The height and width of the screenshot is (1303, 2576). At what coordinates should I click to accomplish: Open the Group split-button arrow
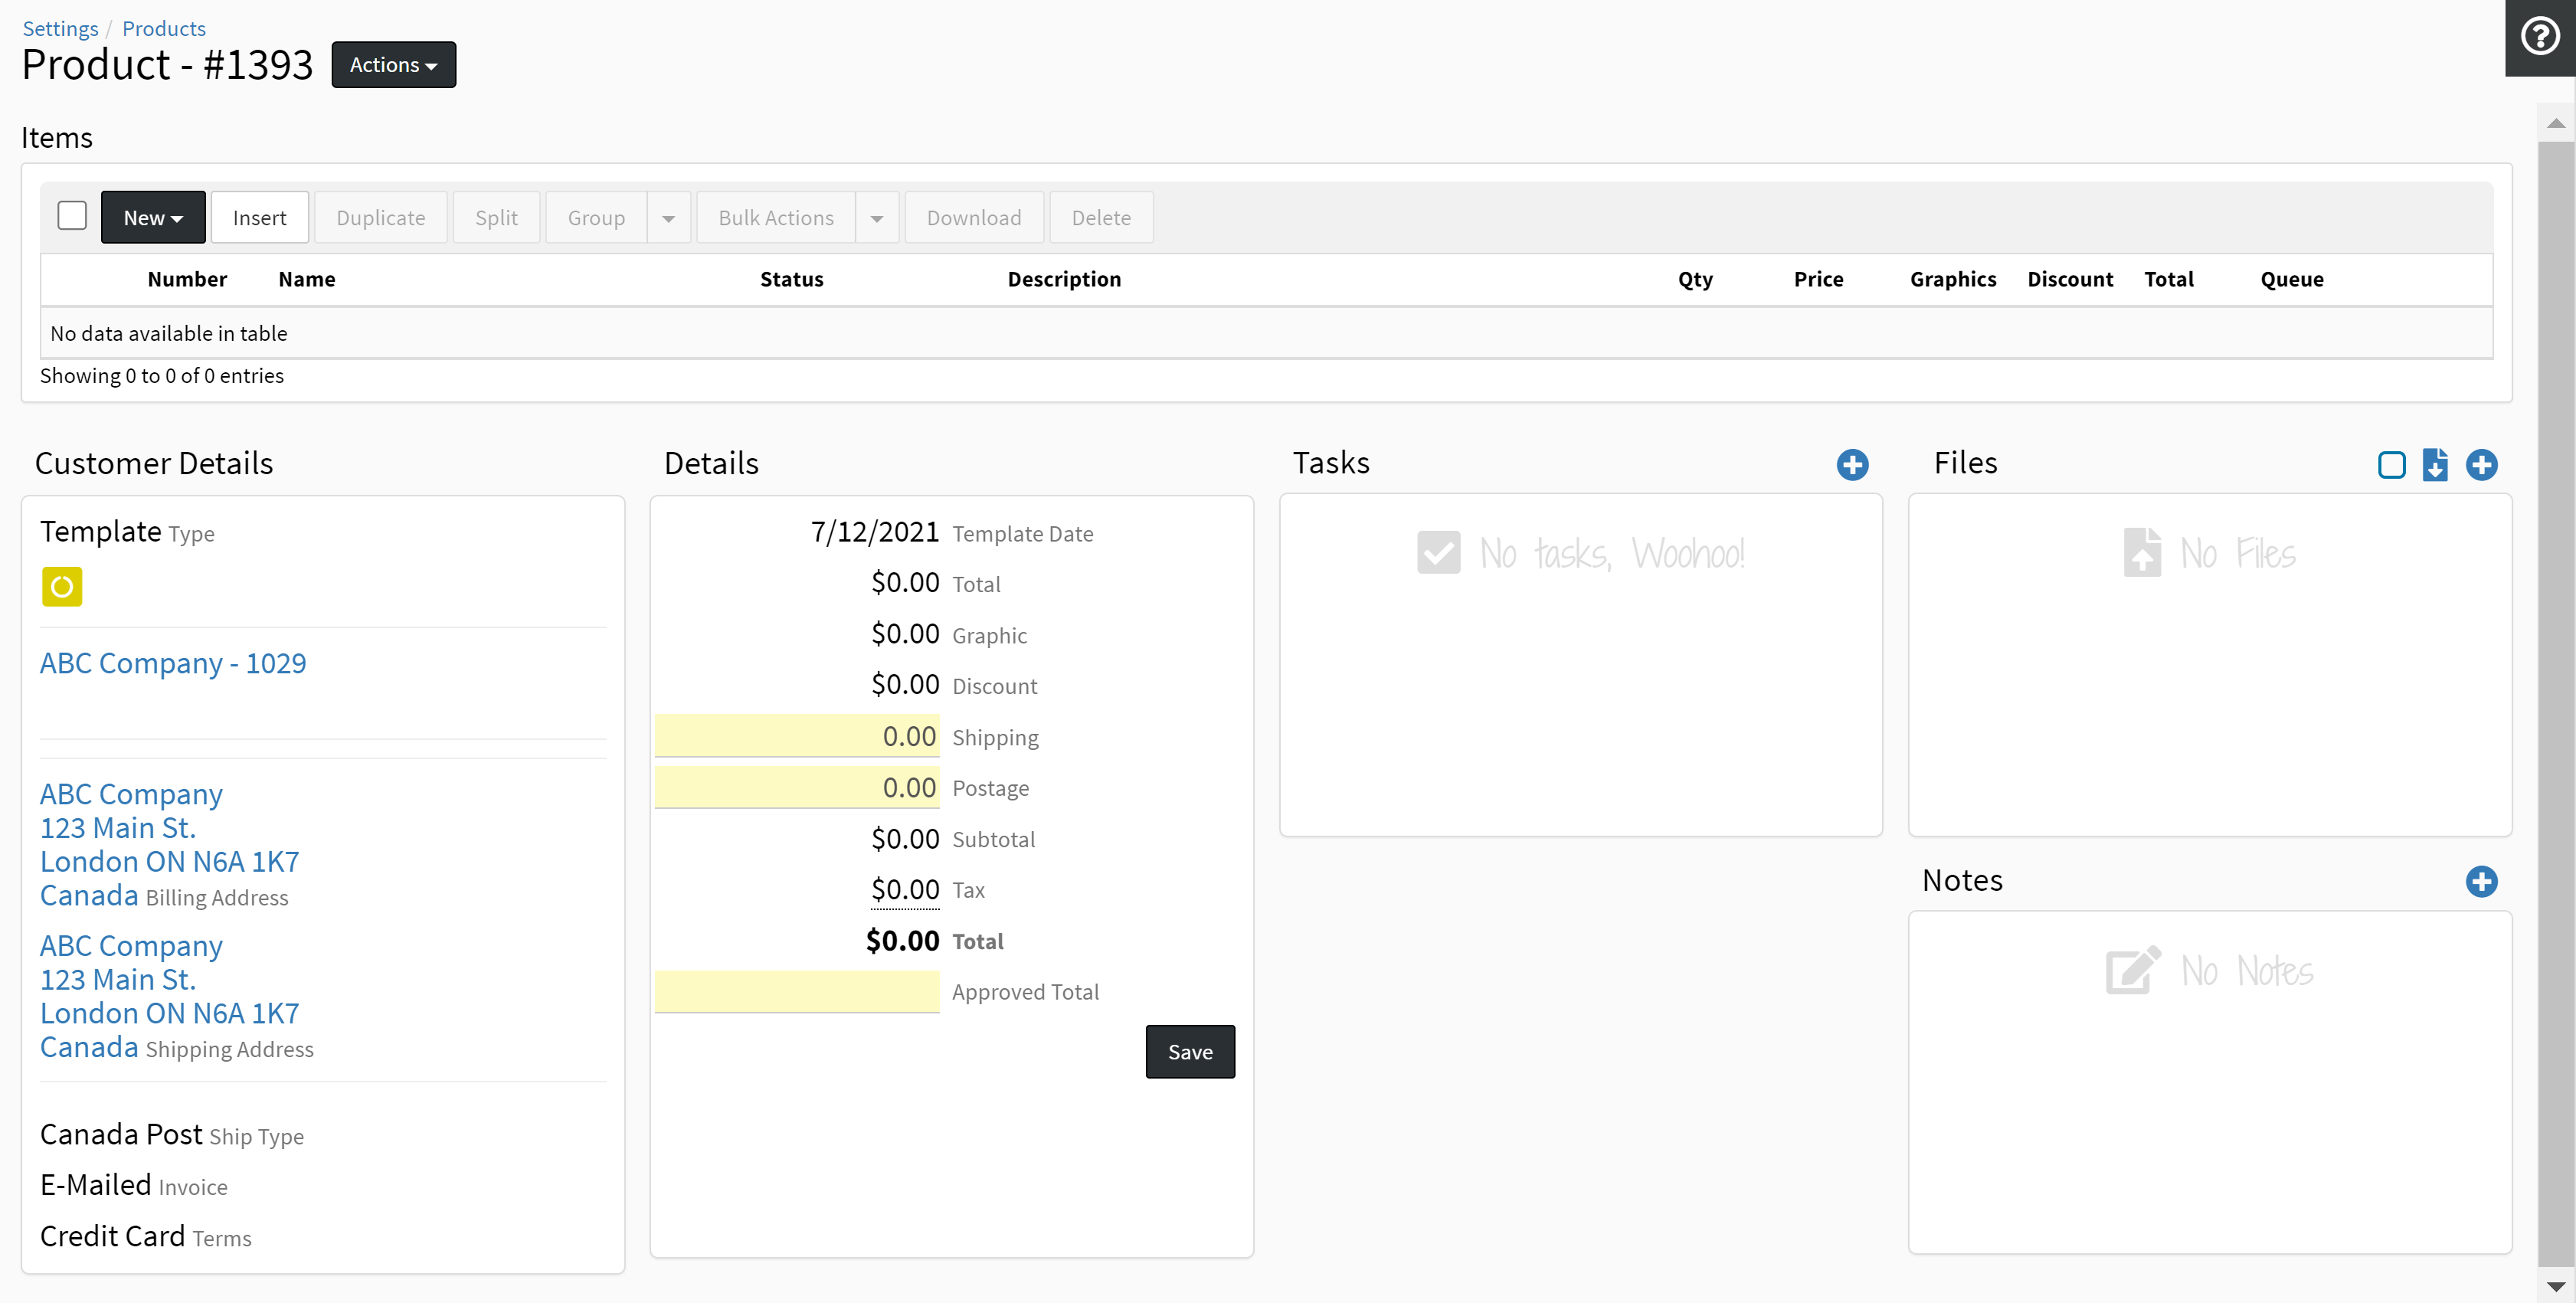tap(668, 217)
